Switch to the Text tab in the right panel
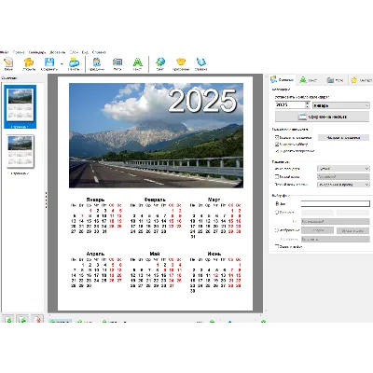The width and height of the screenshot is (373, 373). click(309, 80)
